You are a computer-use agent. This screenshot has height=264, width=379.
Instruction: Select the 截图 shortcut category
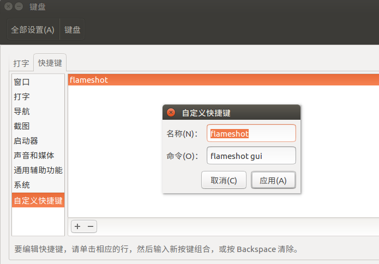click(x=38, y=126)
